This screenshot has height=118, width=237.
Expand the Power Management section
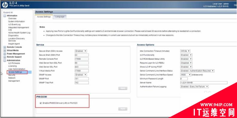[5, 54]
